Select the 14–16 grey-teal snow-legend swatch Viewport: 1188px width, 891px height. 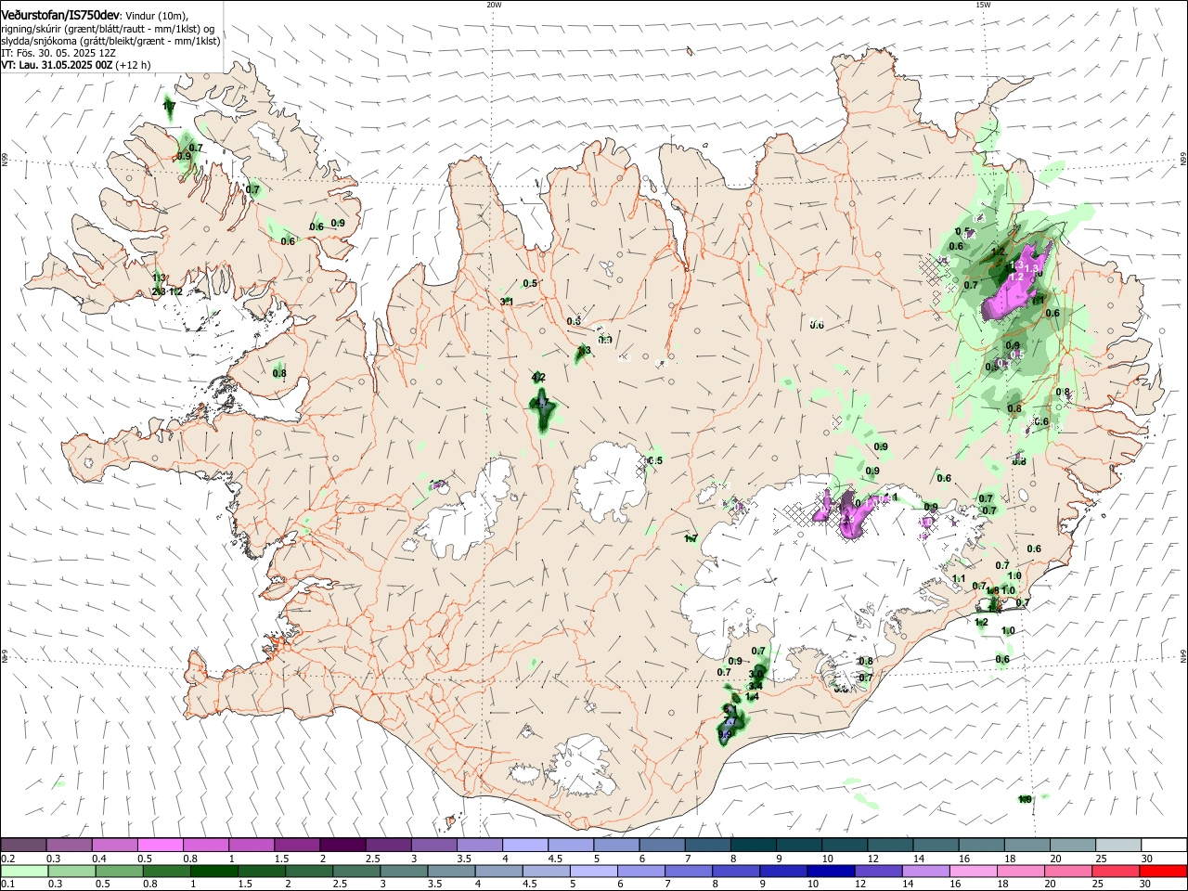click(936, 845)
